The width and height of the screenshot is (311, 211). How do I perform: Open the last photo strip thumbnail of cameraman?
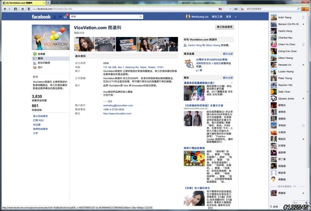168,44
